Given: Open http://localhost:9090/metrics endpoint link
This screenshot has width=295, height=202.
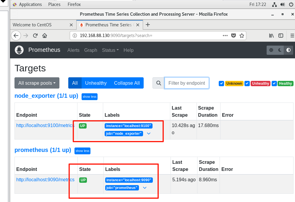Looking at the screenshot, I should pyautogui.click(x=45, y=180).
